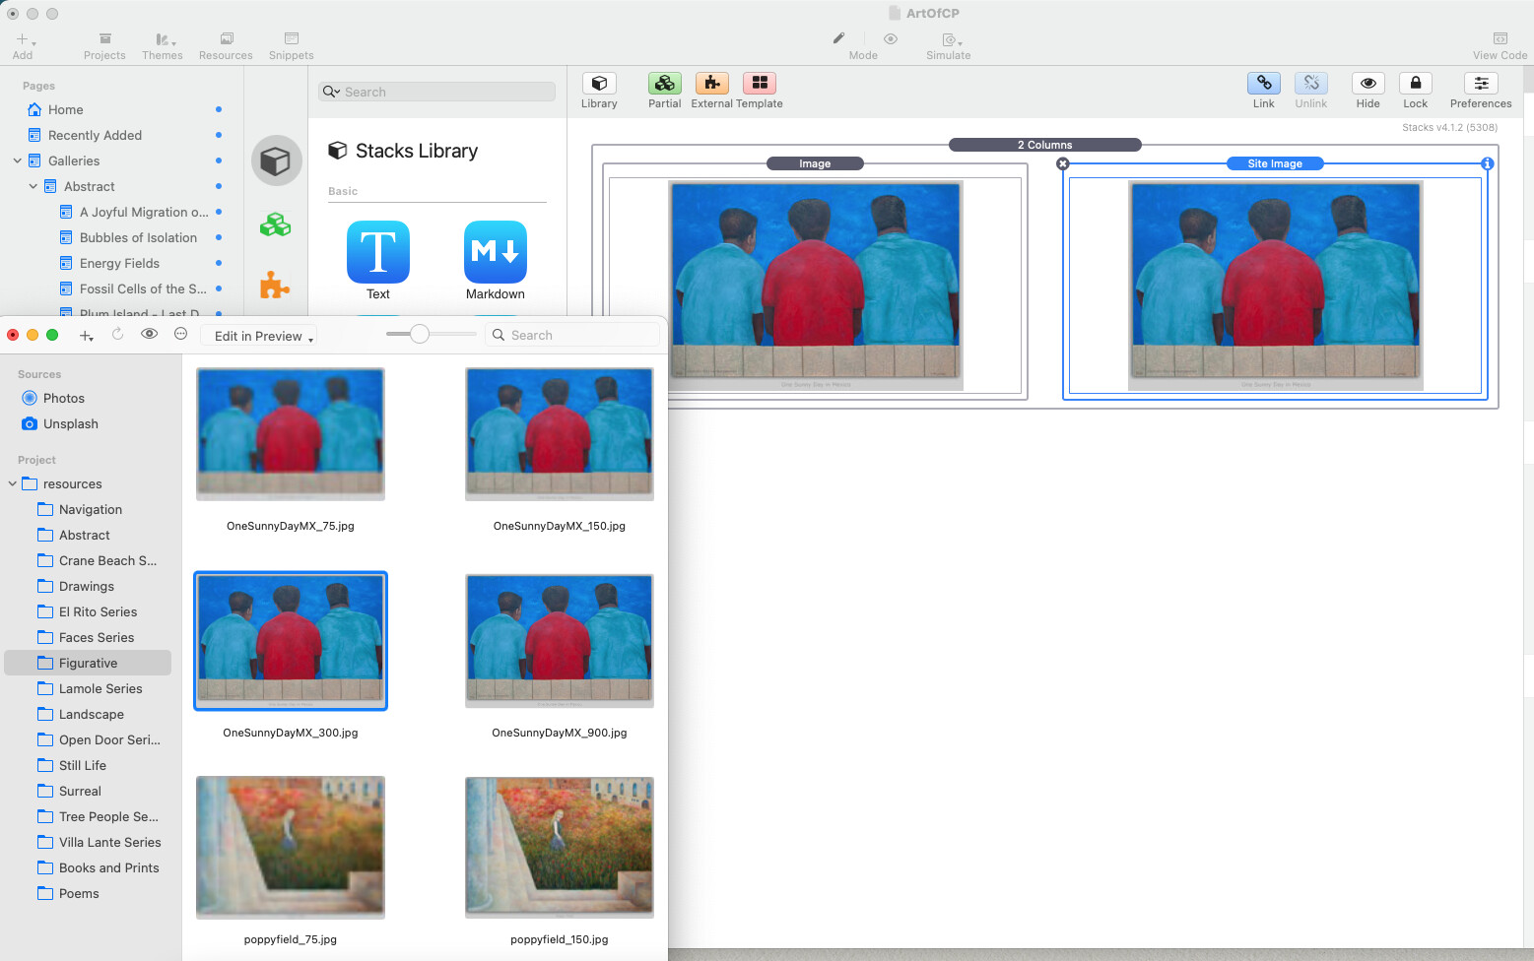Click View Code in the toolbar
The height and width of the screenshot is (961, 1534).
1500,44
